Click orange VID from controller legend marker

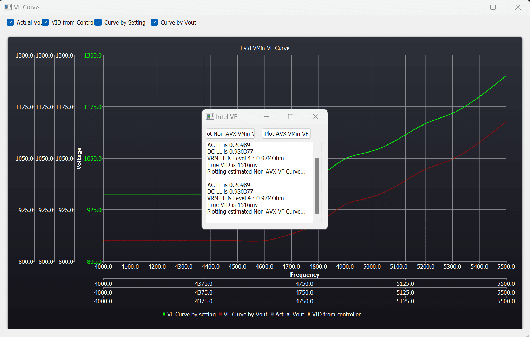coord(309,314)
